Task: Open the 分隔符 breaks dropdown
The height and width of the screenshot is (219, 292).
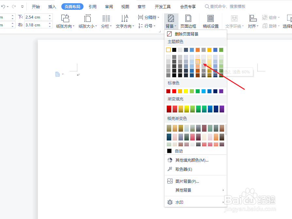Action: (148, 17)
